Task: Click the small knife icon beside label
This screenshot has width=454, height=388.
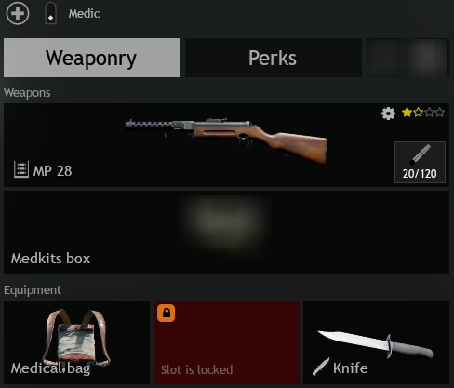Action: pos(321,367)
